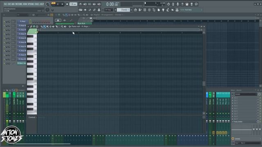Click the transport stop button
The image size is (262, 147).
point(62,4)
